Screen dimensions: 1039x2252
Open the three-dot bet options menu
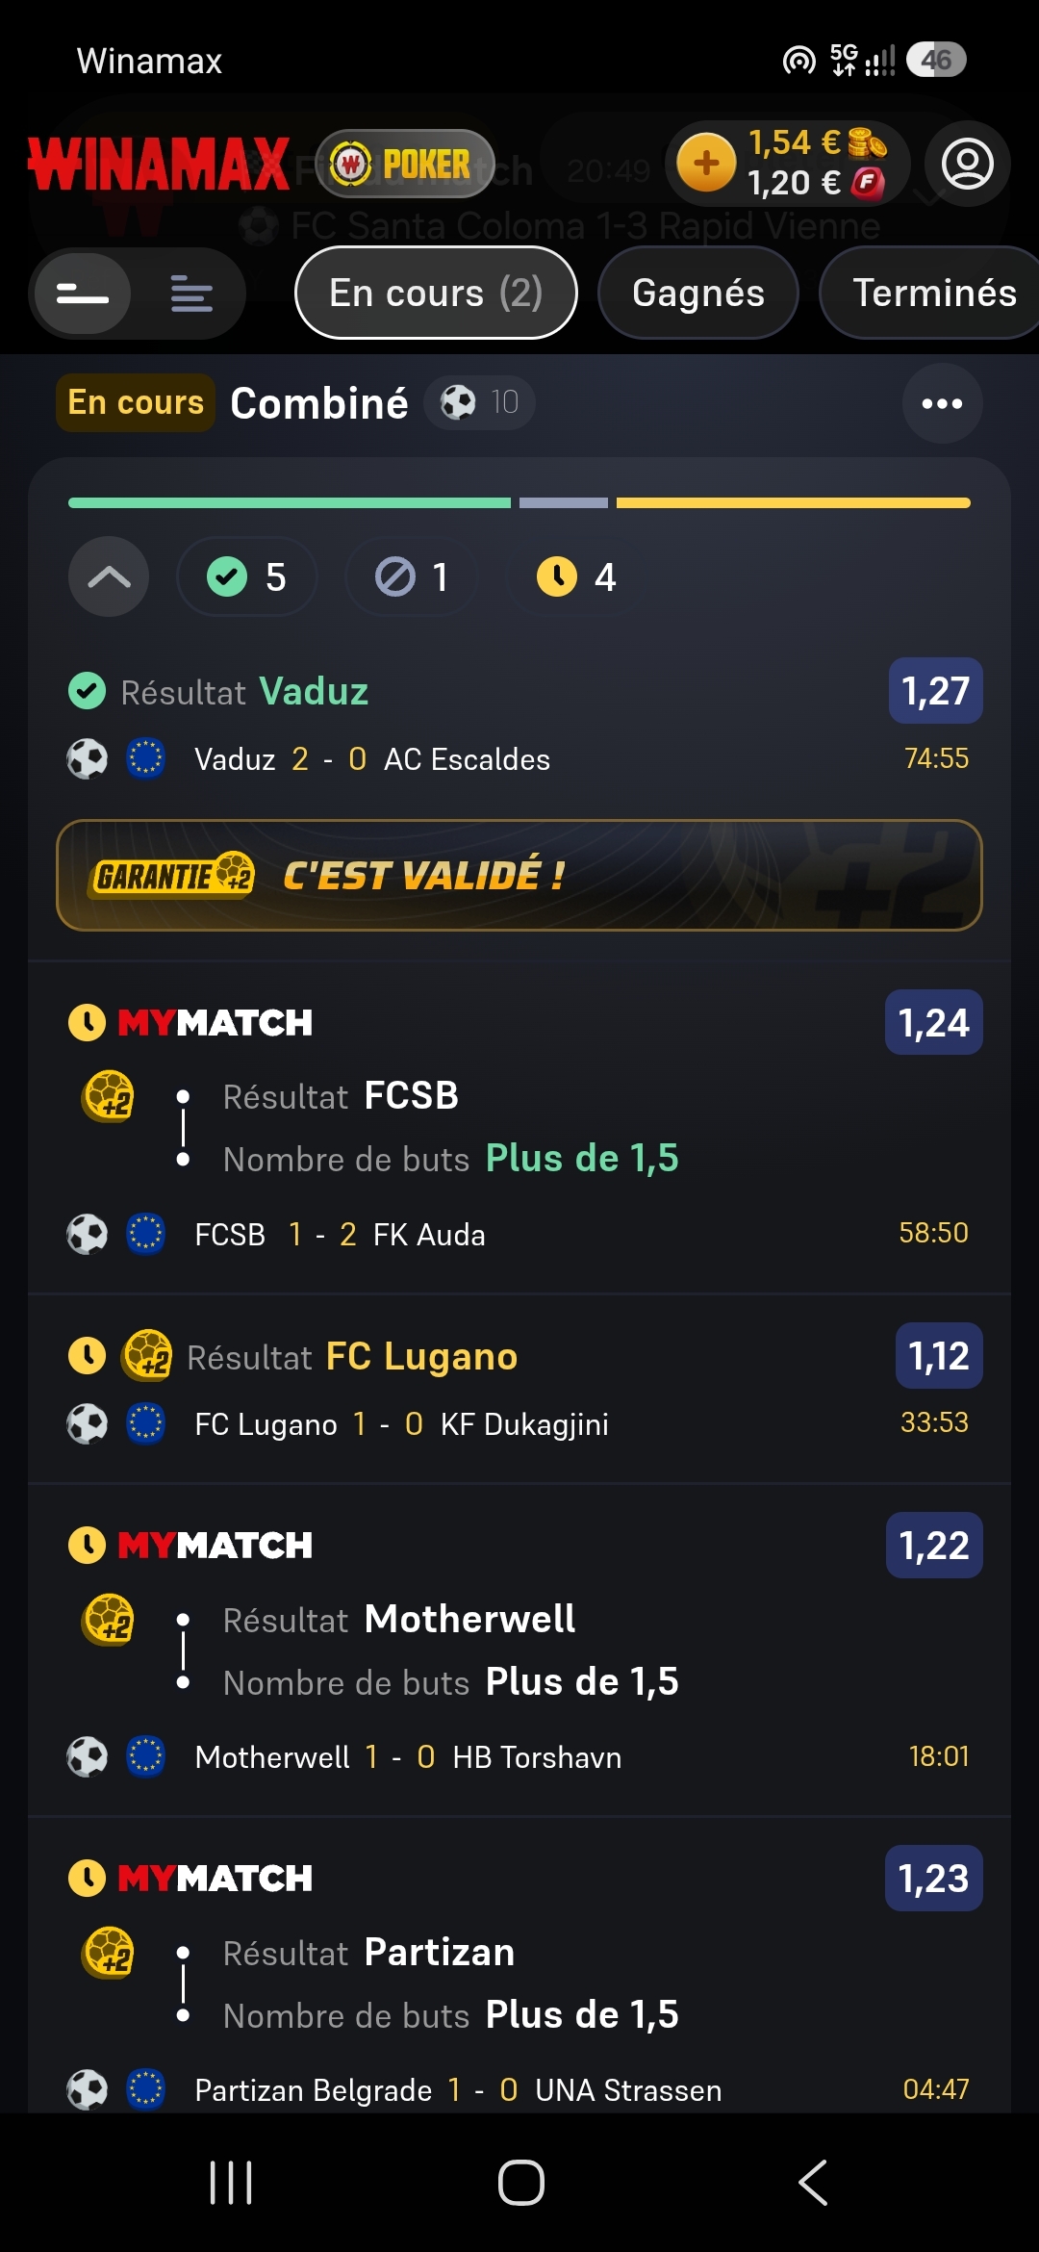[x=942, y=403]
